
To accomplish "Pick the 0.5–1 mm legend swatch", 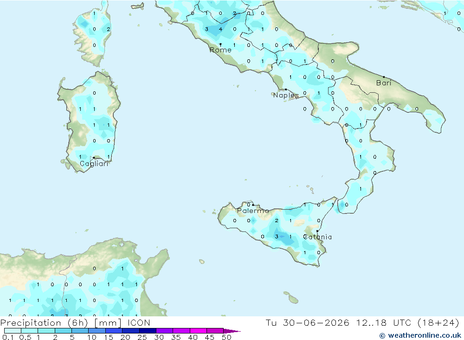I will pos(30,331).
